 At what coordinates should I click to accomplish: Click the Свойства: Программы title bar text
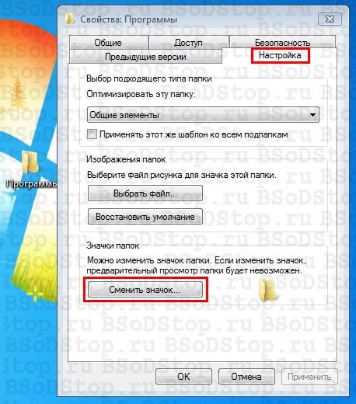pos(129,19)
